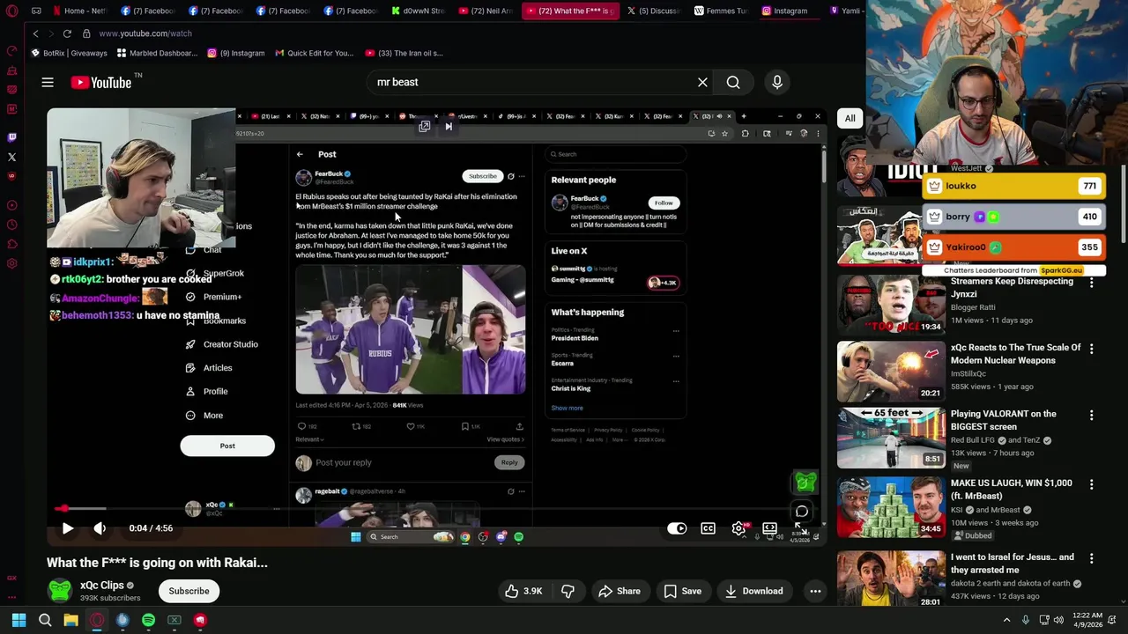
Task: Save the video to a playlist
Action: 682,591
